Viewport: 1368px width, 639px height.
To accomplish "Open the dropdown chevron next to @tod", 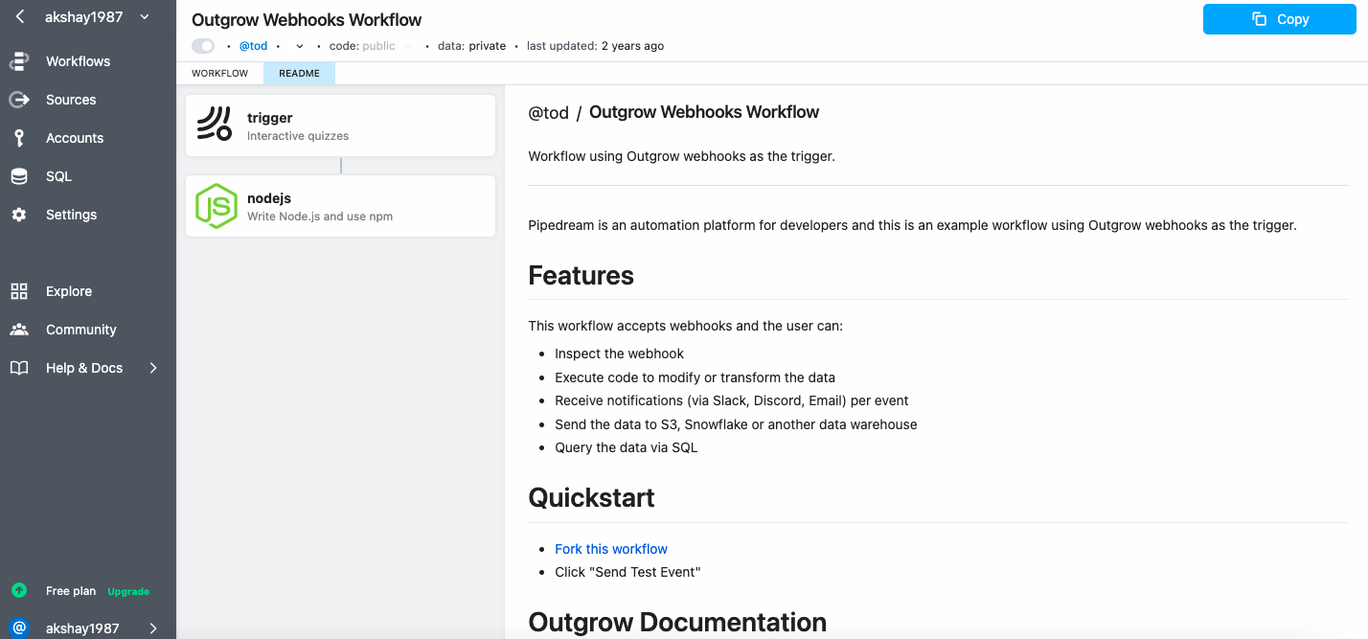I will click(300, 46).
